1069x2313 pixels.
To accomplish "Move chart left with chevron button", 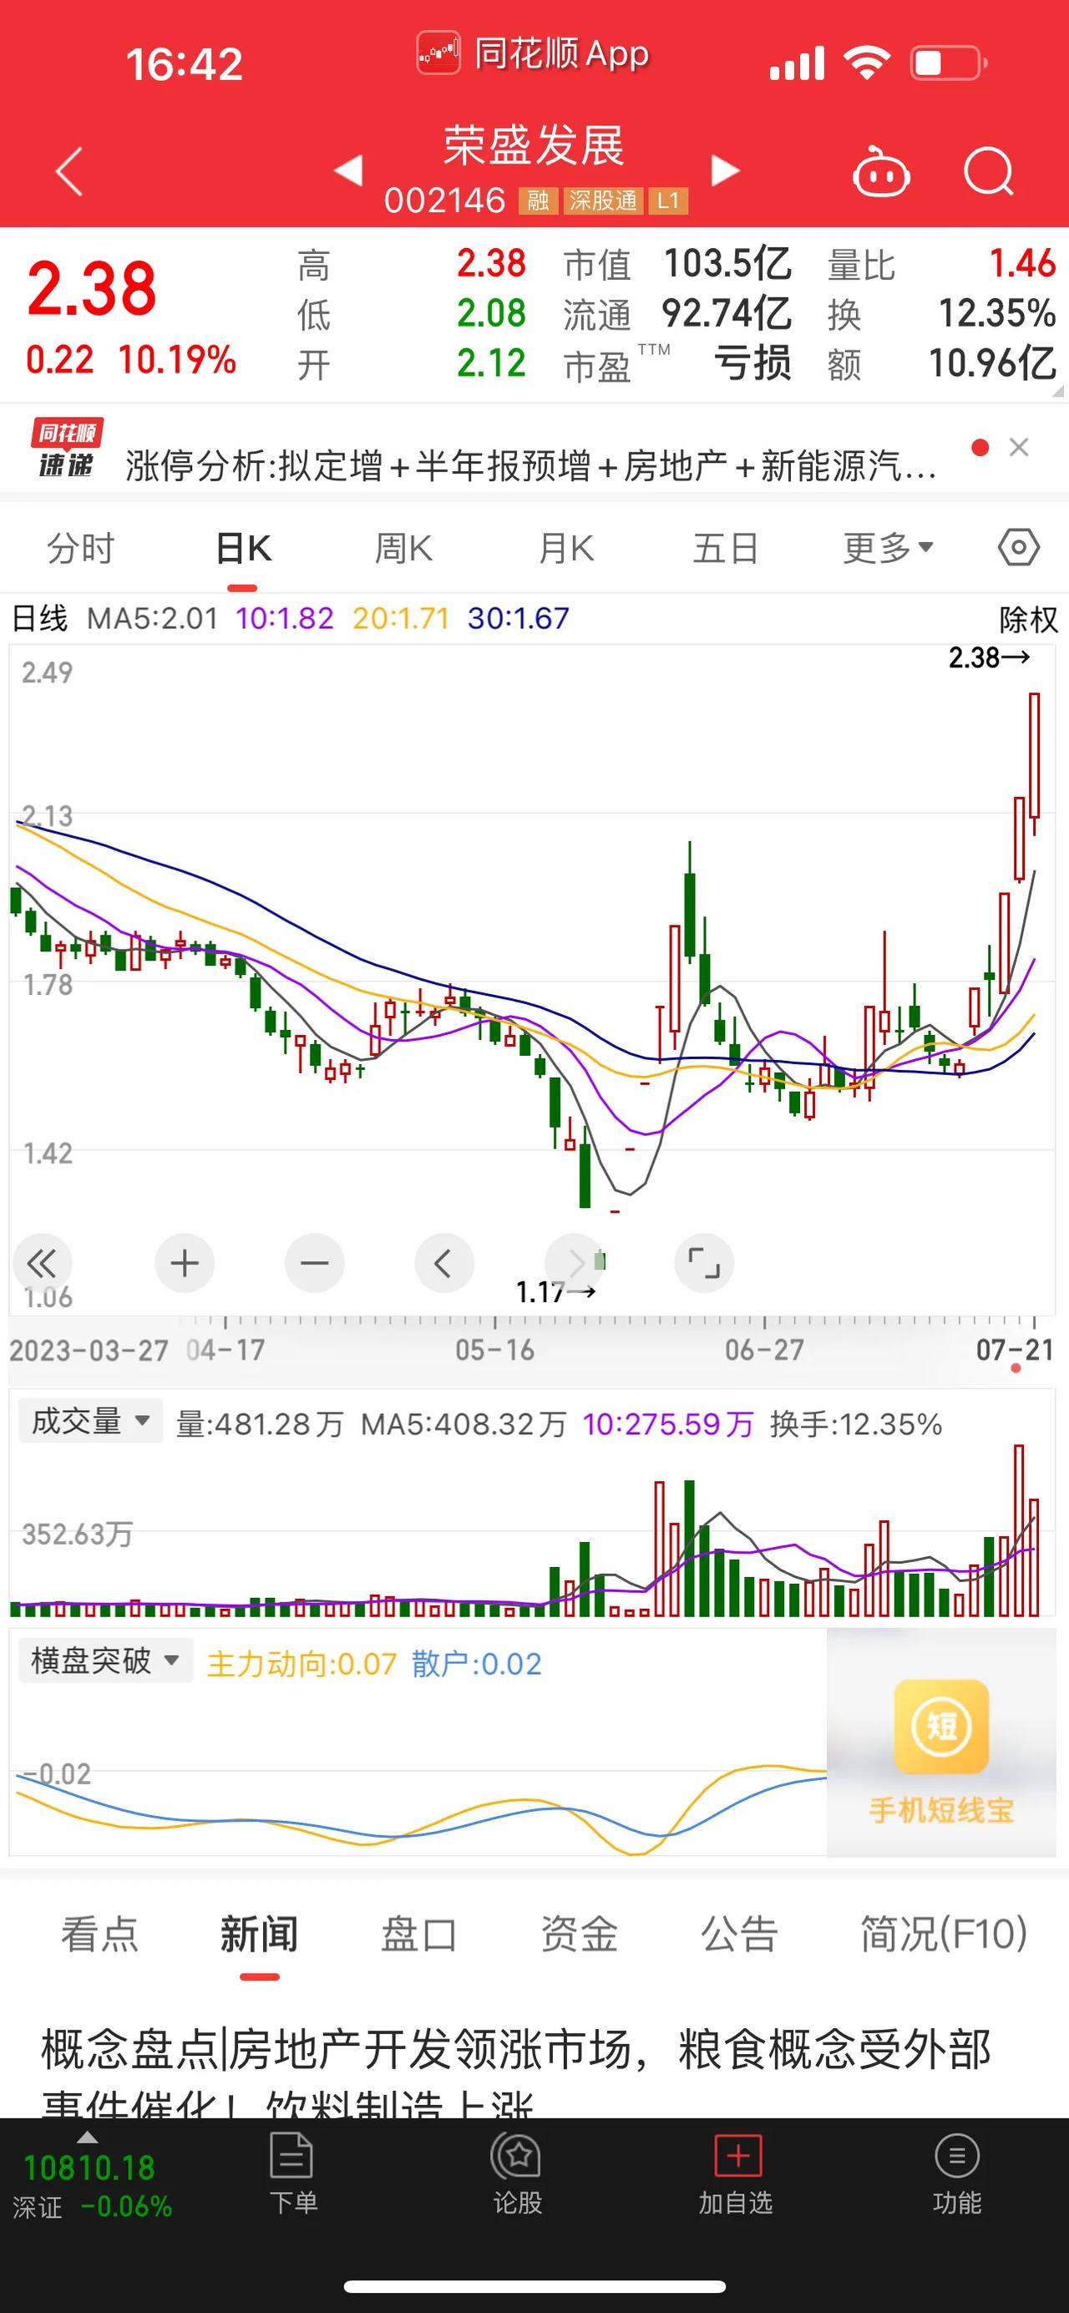I will coord(443,1263).
